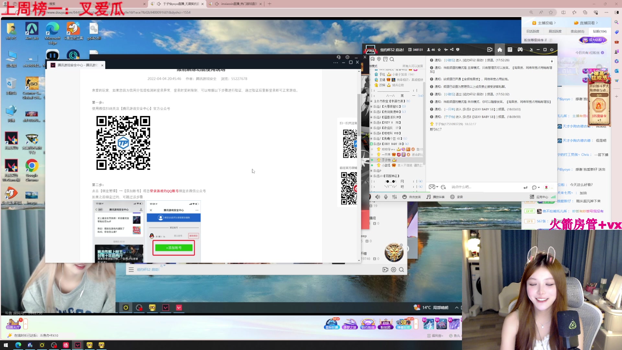Select user 于子怡 in channel list

pos(386,160)
